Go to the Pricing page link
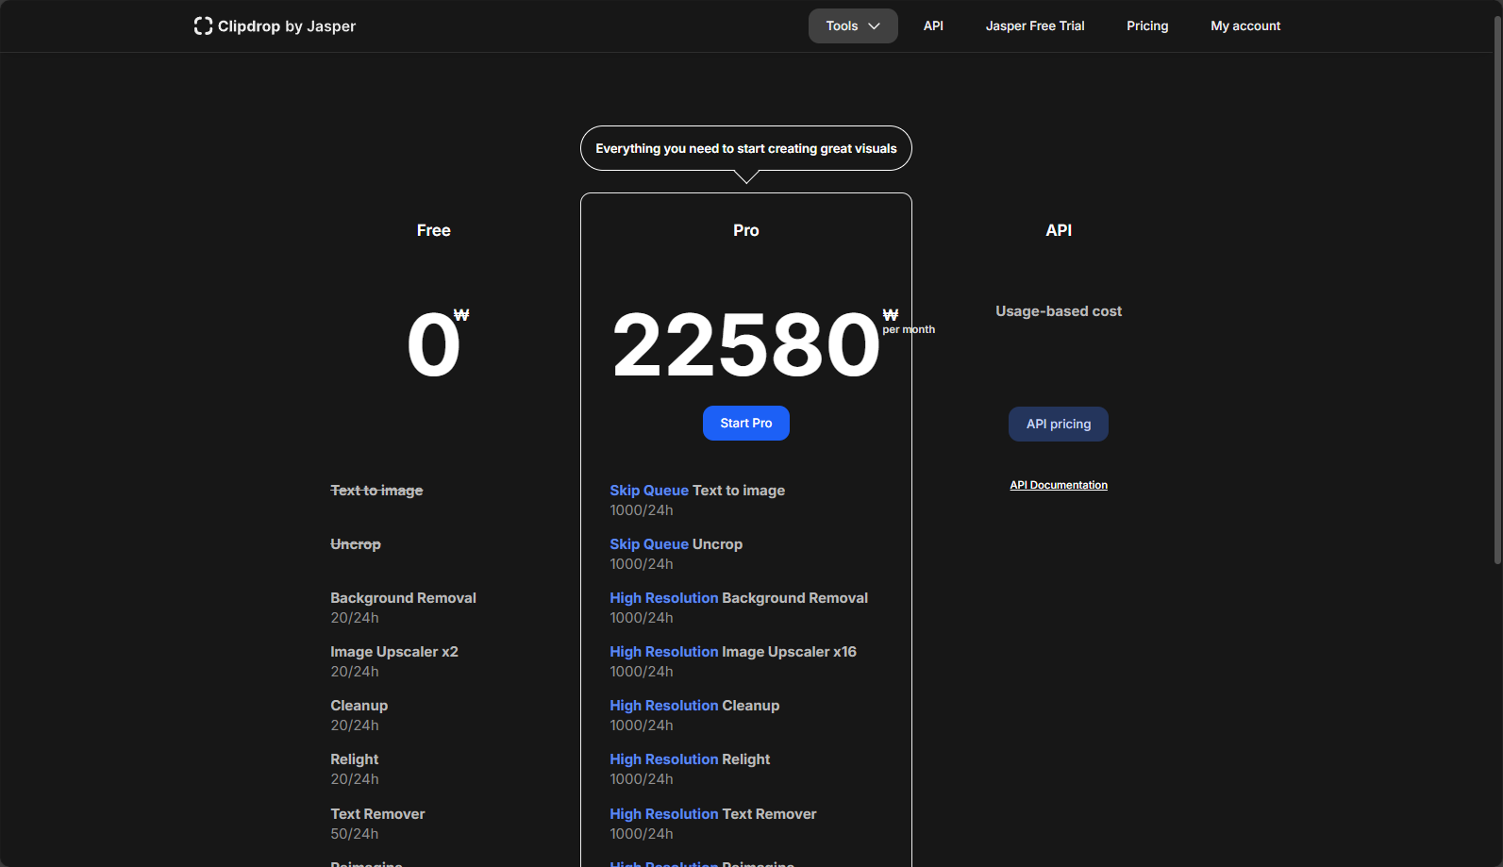Screen dimensions: 1503x867 [1147, 25]
